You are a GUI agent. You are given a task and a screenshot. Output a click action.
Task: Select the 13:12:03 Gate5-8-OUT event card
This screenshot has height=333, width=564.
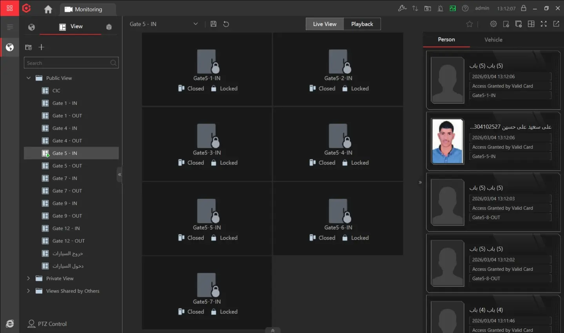[x=493, y=202]
